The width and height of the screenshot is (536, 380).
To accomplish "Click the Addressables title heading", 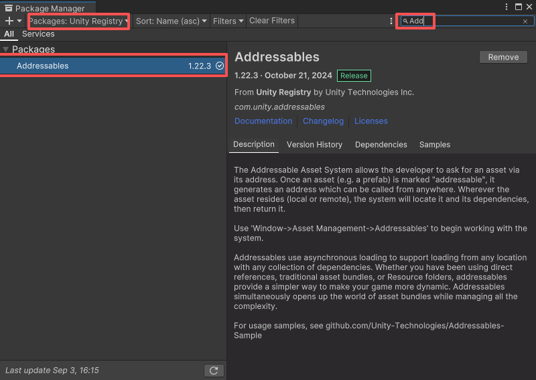I will pyautogui.click(x=277, y=57).
